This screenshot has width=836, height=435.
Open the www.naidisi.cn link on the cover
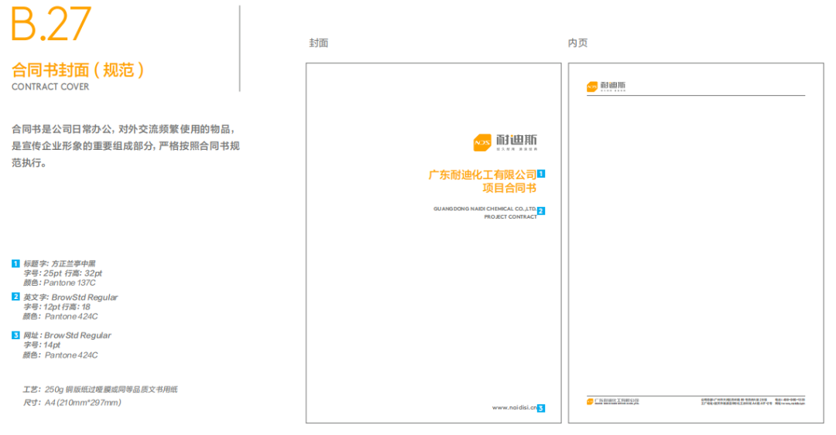pos(514,408)
